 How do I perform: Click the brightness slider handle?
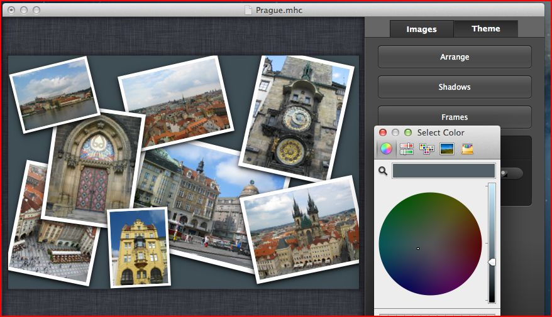492,262
